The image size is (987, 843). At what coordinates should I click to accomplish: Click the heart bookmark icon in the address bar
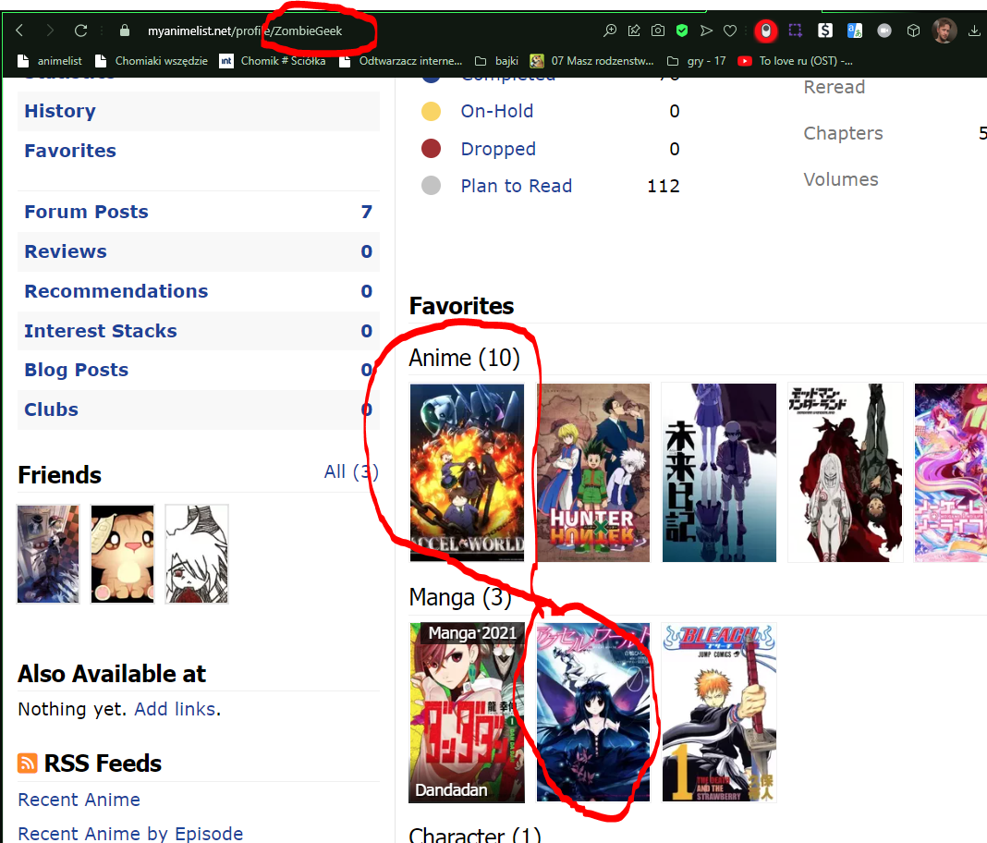(730, 31)
